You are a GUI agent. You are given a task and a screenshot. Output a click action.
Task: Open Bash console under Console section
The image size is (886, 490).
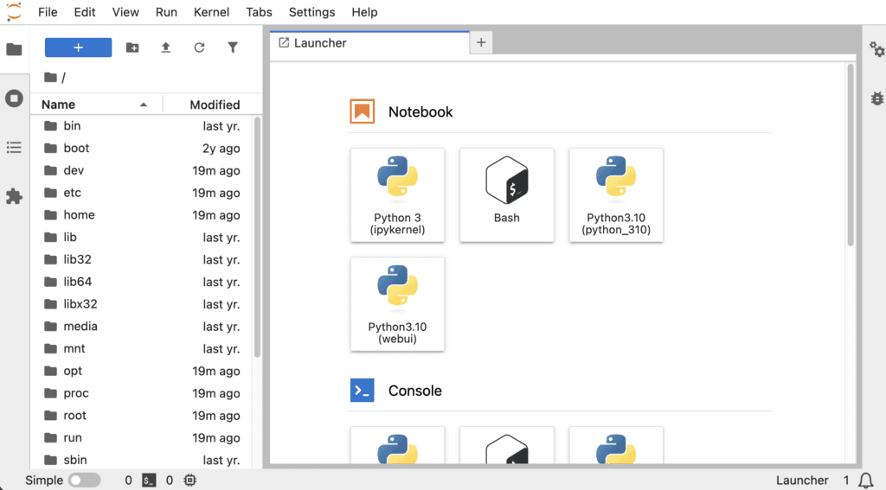(x=507, y=445)
